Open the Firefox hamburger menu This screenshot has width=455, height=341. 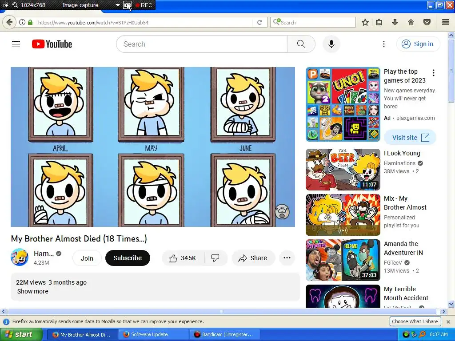point(446,22)
